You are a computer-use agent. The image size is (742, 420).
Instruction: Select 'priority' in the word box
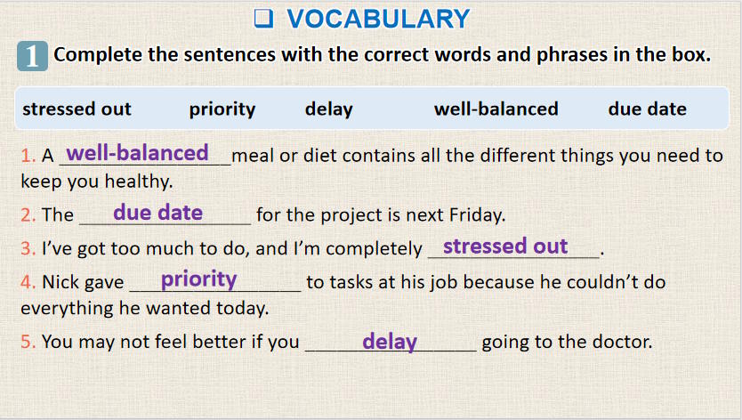222,109
